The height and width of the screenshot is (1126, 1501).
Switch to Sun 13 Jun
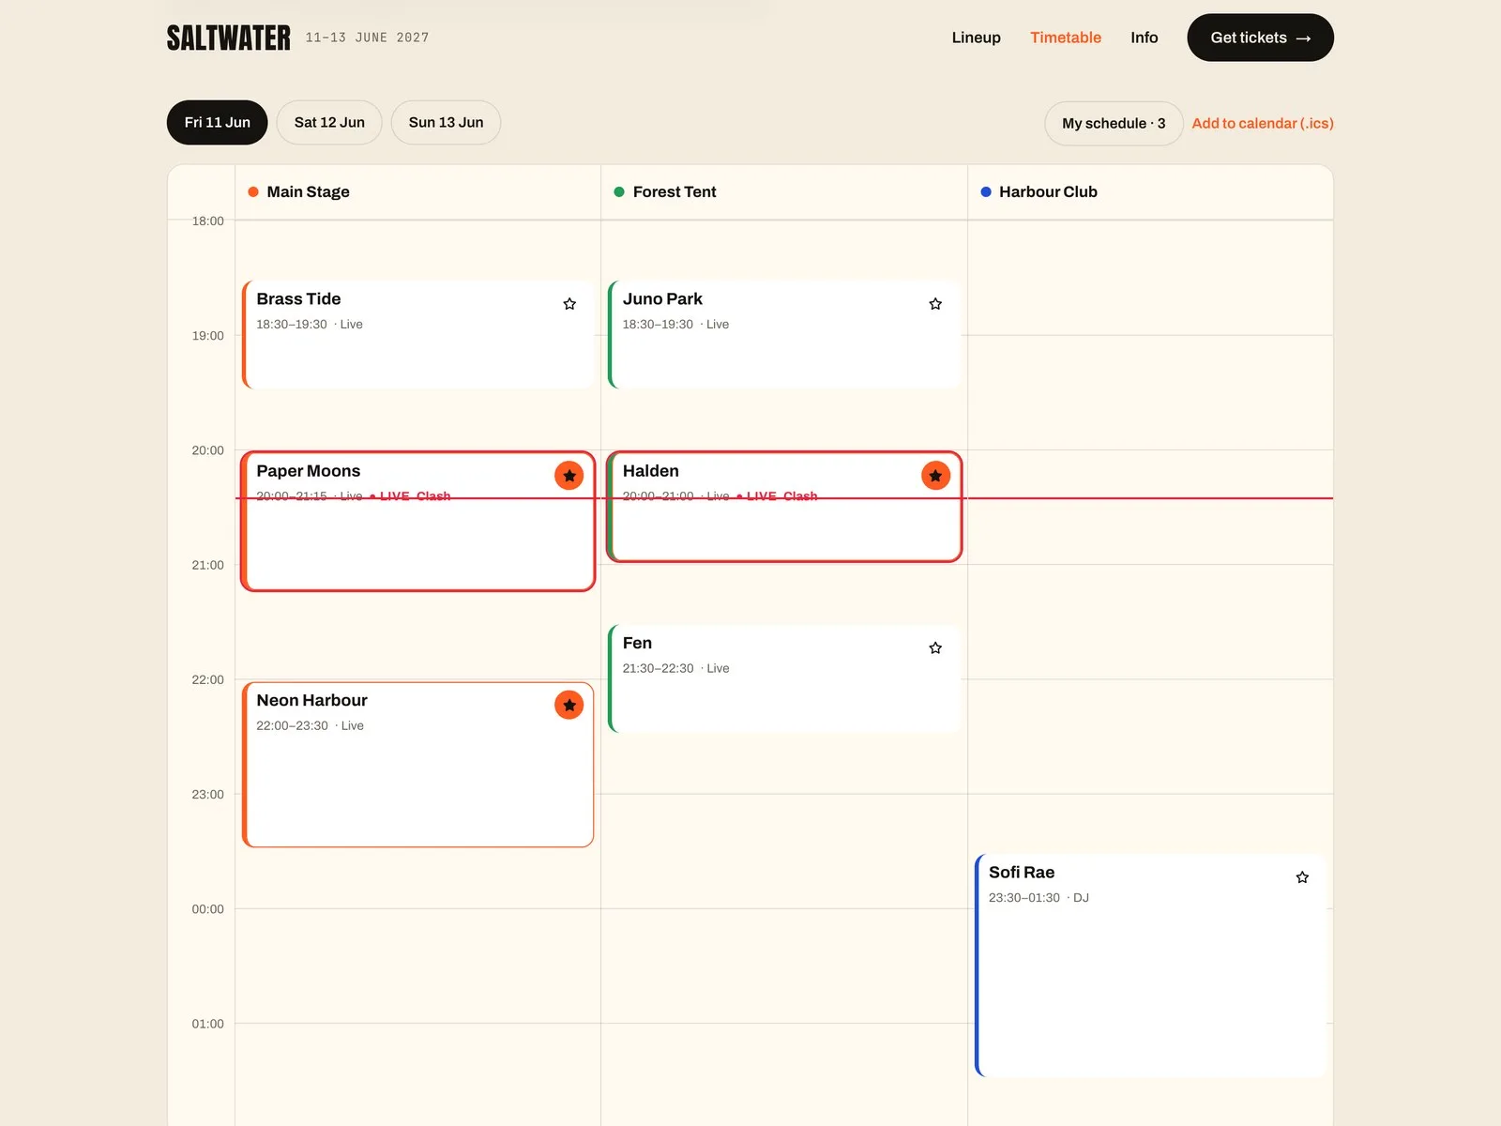tap(447, 123)
